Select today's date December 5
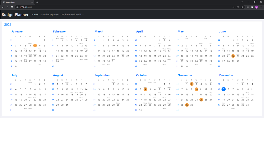Viewport: 264px width, 142px height. (x=224, y=89)
